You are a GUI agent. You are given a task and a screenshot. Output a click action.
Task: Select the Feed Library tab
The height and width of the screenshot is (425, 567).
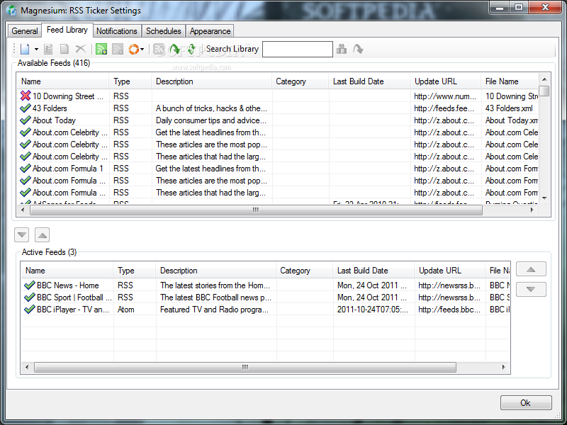(67, 30)
